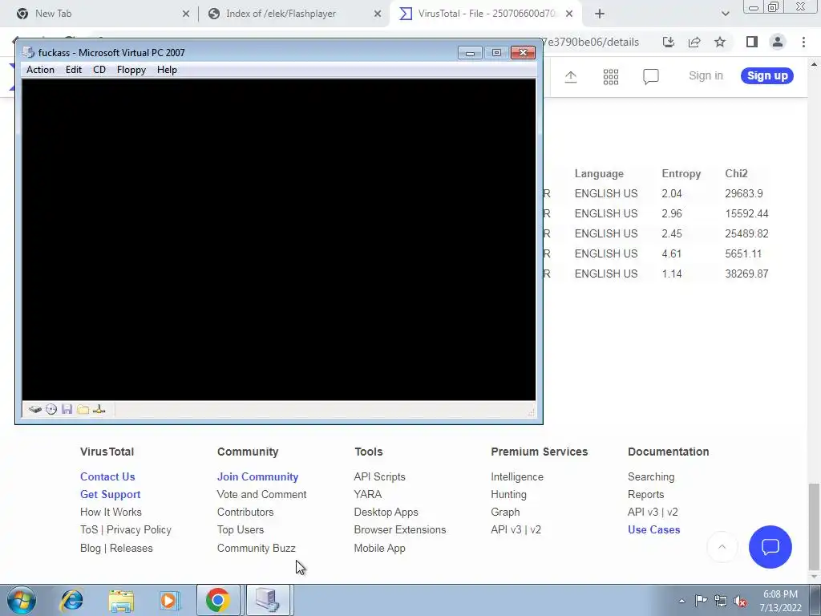Click the Hunting link
The image size is (821, 616).
pyautogui.click(x=508, y=494)
